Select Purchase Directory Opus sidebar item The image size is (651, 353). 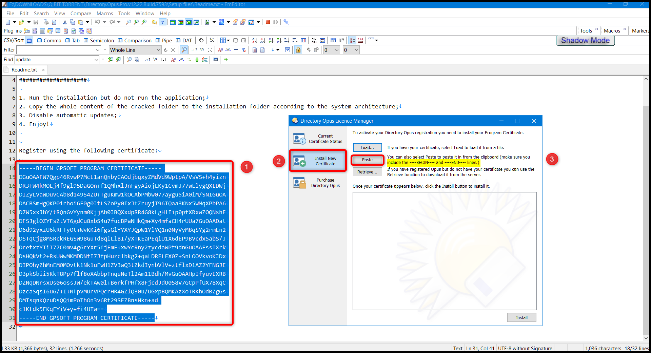click(x=318, y=183)
